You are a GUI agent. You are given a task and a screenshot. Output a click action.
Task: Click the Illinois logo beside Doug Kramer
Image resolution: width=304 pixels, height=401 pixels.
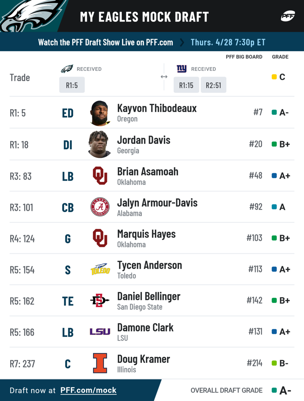tap(100, 363)
